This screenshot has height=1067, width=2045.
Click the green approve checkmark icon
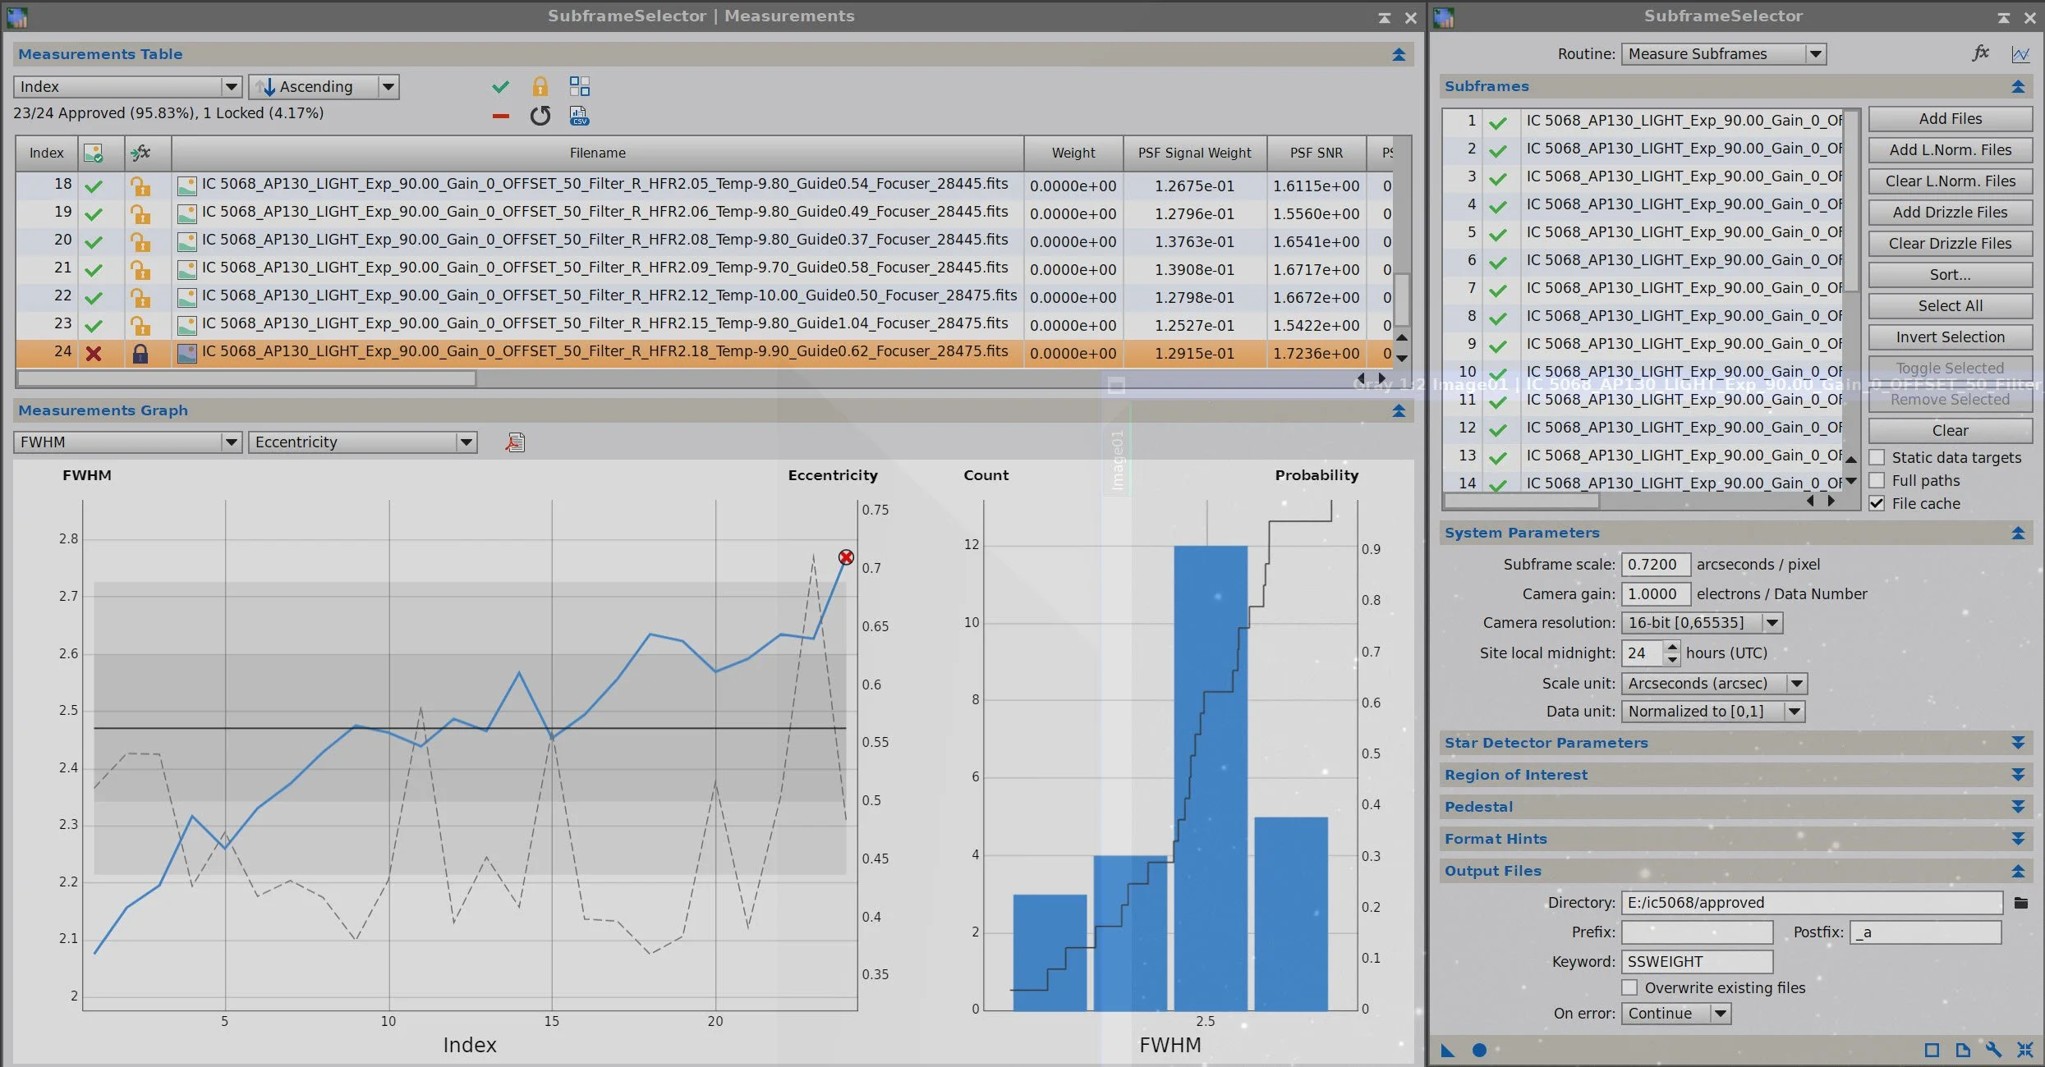coord(500,86)
